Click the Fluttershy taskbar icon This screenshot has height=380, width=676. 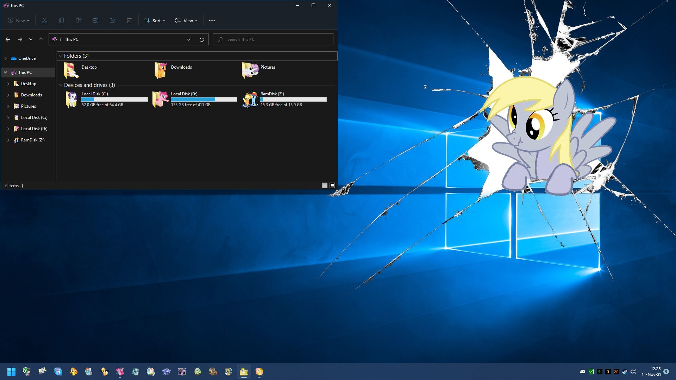point(259,372)
